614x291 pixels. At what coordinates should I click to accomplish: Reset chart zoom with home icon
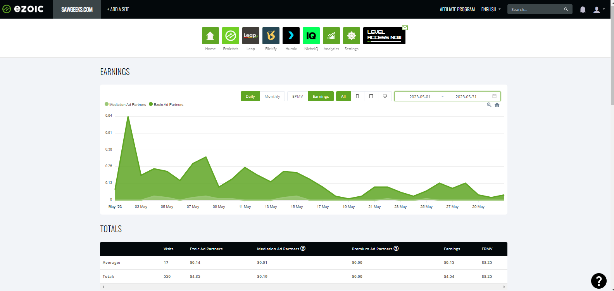click(x=497, y=105)
